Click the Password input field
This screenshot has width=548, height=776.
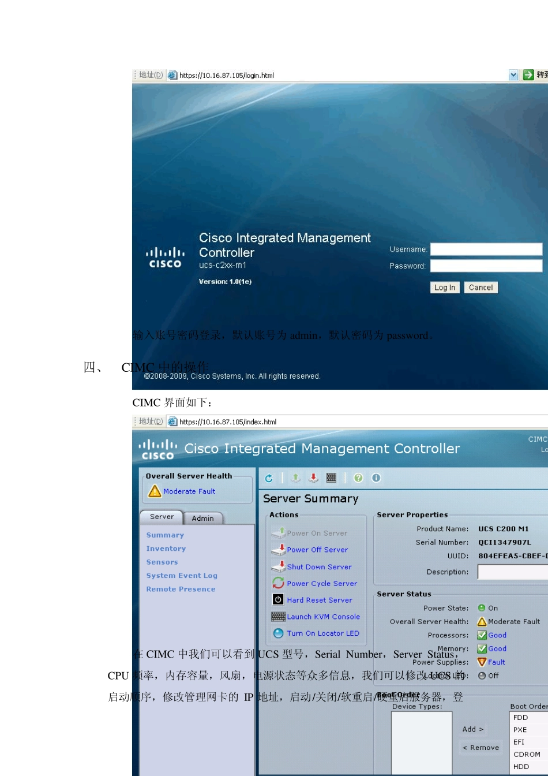click(x=486, y=266)
